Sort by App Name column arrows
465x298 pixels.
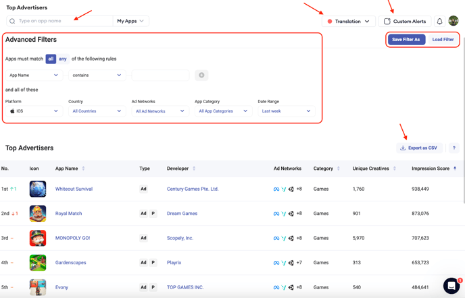(83, 169)
